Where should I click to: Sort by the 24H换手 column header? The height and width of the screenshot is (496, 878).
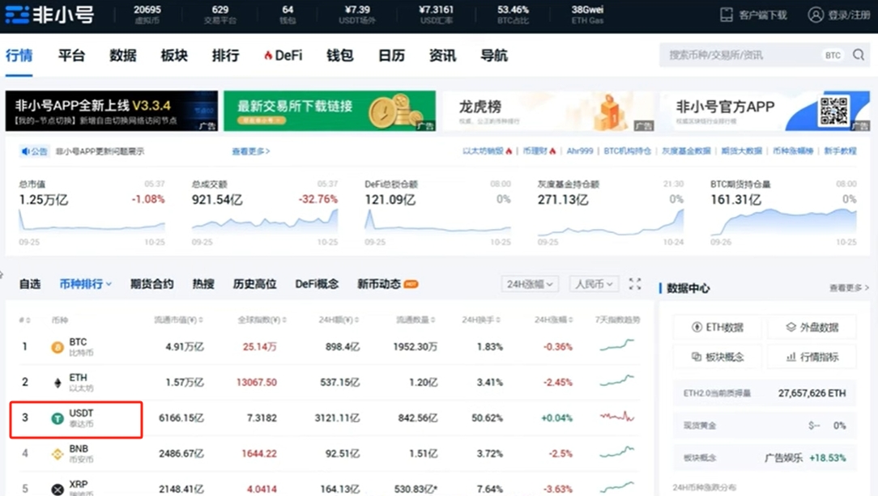click(481, 320)
